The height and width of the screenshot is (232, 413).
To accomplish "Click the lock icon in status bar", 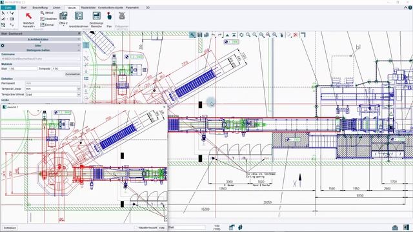I will click(x=232, y=227).
